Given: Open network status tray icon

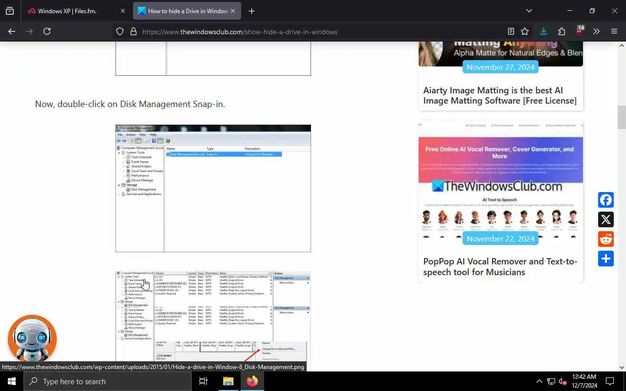Looking at the screenshot, I should (x=551, y=381).
